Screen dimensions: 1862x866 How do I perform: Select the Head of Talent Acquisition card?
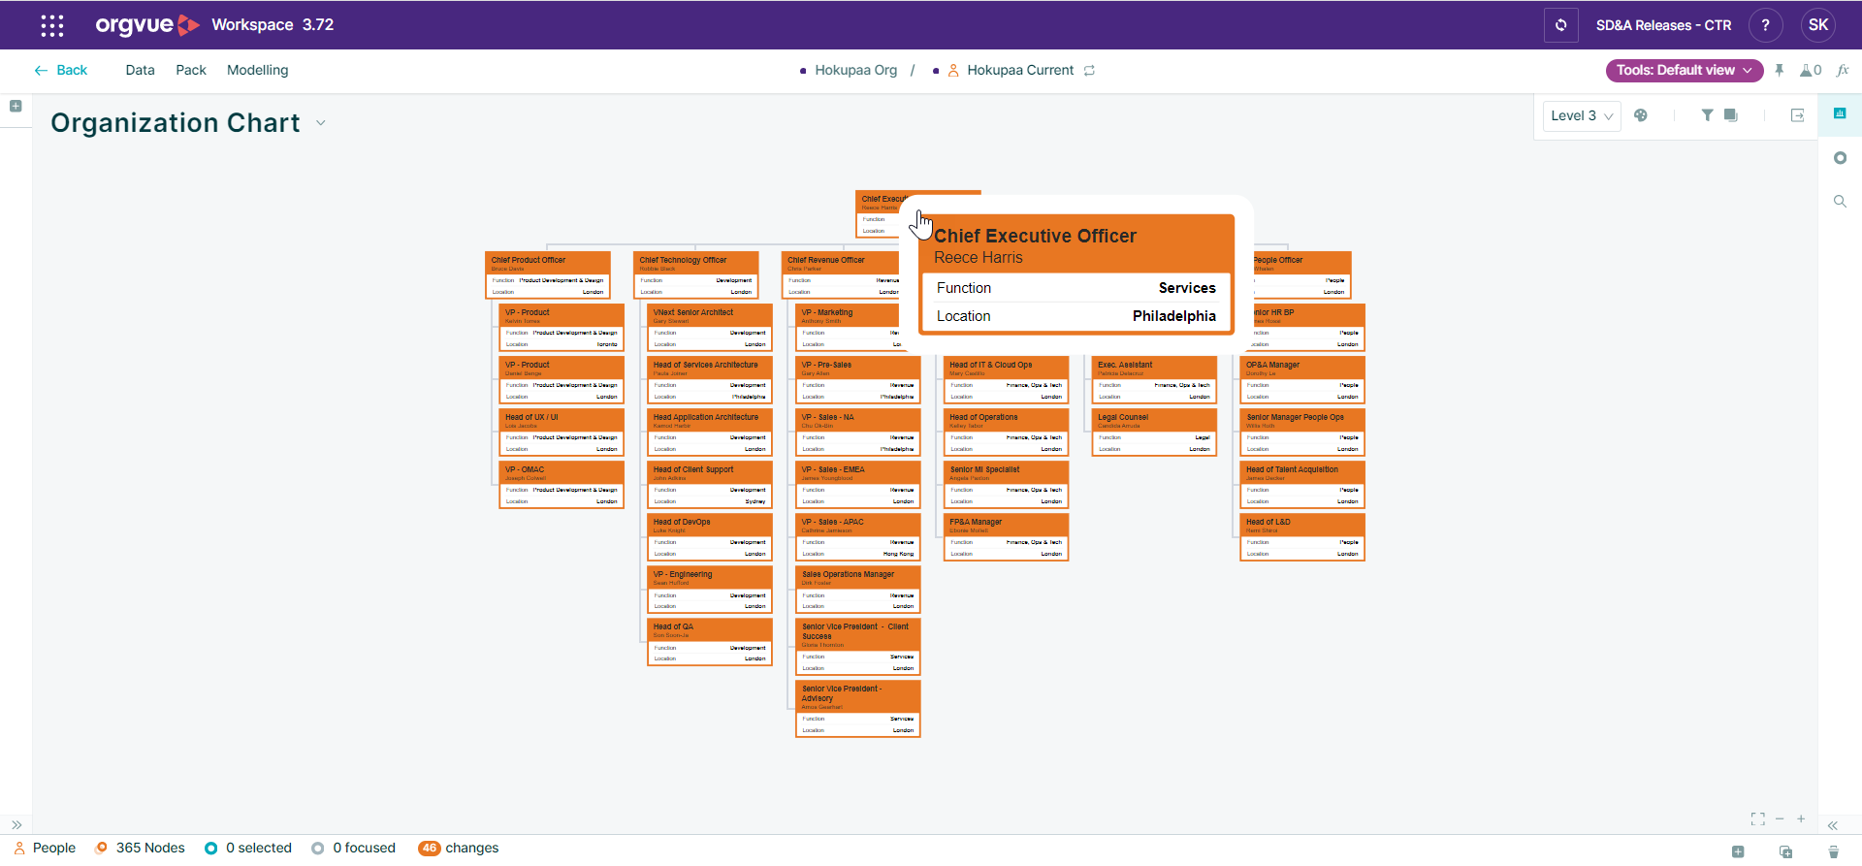point(1302,484)
